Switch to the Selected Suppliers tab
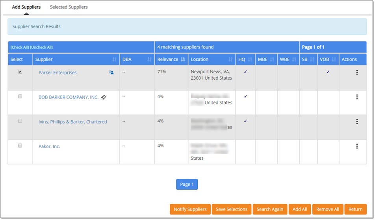The image size is (375, 220). pos(69,7)
